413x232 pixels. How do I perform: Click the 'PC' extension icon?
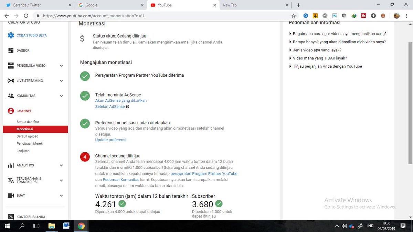(x=335, y=16)
